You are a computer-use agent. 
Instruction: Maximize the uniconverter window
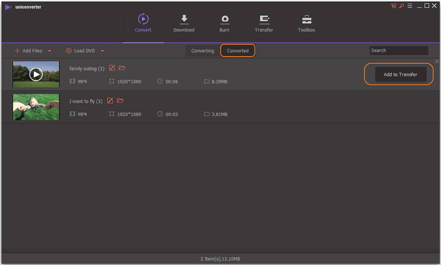[x=427, y=6]
